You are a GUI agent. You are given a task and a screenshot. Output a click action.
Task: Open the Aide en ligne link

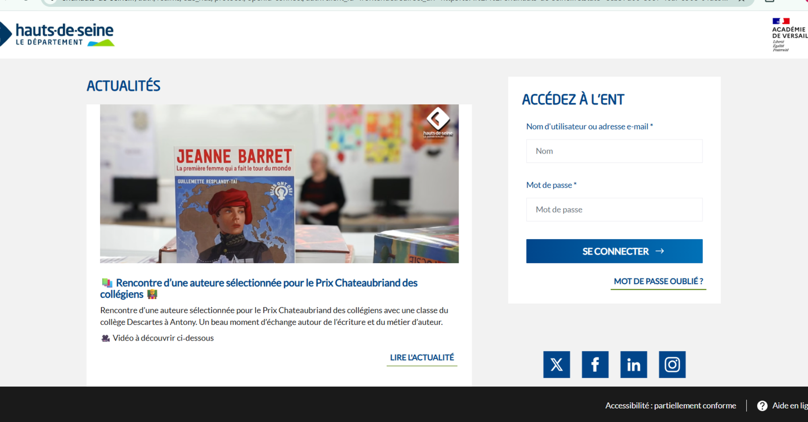click(790, 406)
